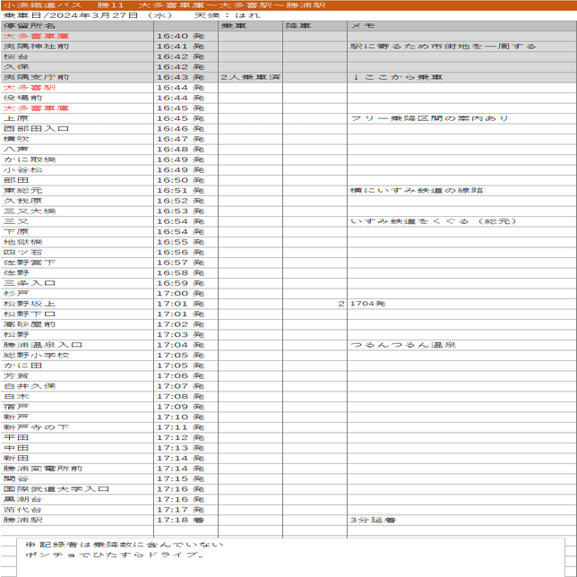Screen dimensions: 577x577
Task: Select the 上原 stop name
Action: (16, 118)
